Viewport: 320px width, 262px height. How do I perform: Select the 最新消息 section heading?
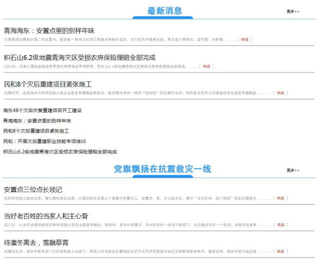(164, 11)
